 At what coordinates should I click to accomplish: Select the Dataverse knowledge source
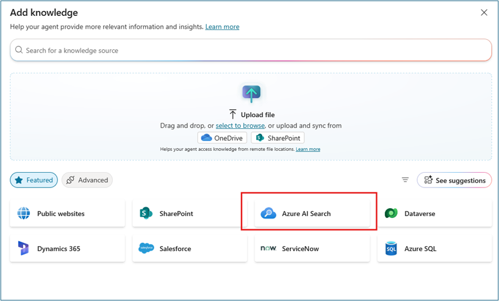click(435, 214)
